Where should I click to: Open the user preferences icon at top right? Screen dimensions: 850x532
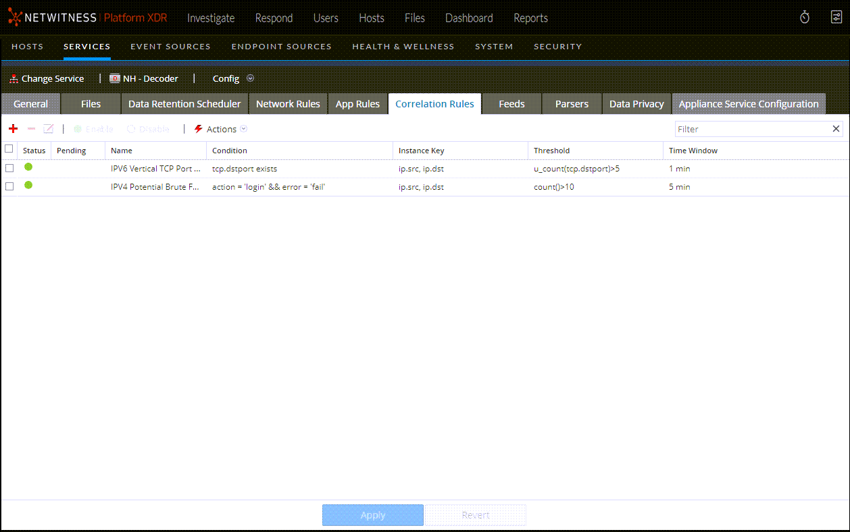point(836,18)
